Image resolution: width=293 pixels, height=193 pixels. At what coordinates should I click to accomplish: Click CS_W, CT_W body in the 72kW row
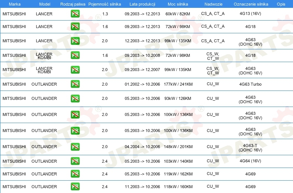pos(213,56)
